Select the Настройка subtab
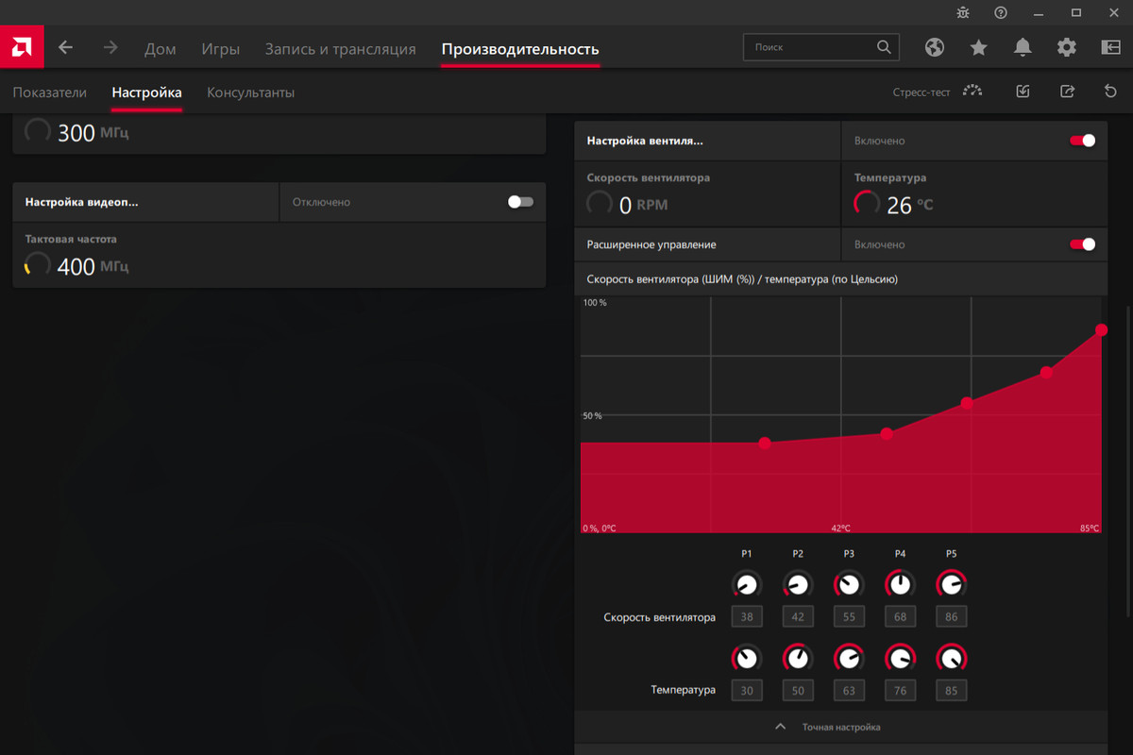 tap(146, 92)
